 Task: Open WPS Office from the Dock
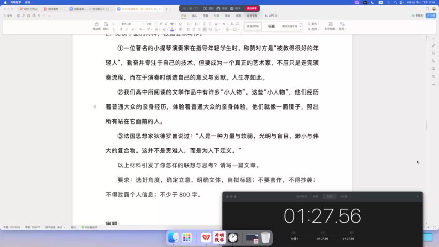[x=206, y=238]
